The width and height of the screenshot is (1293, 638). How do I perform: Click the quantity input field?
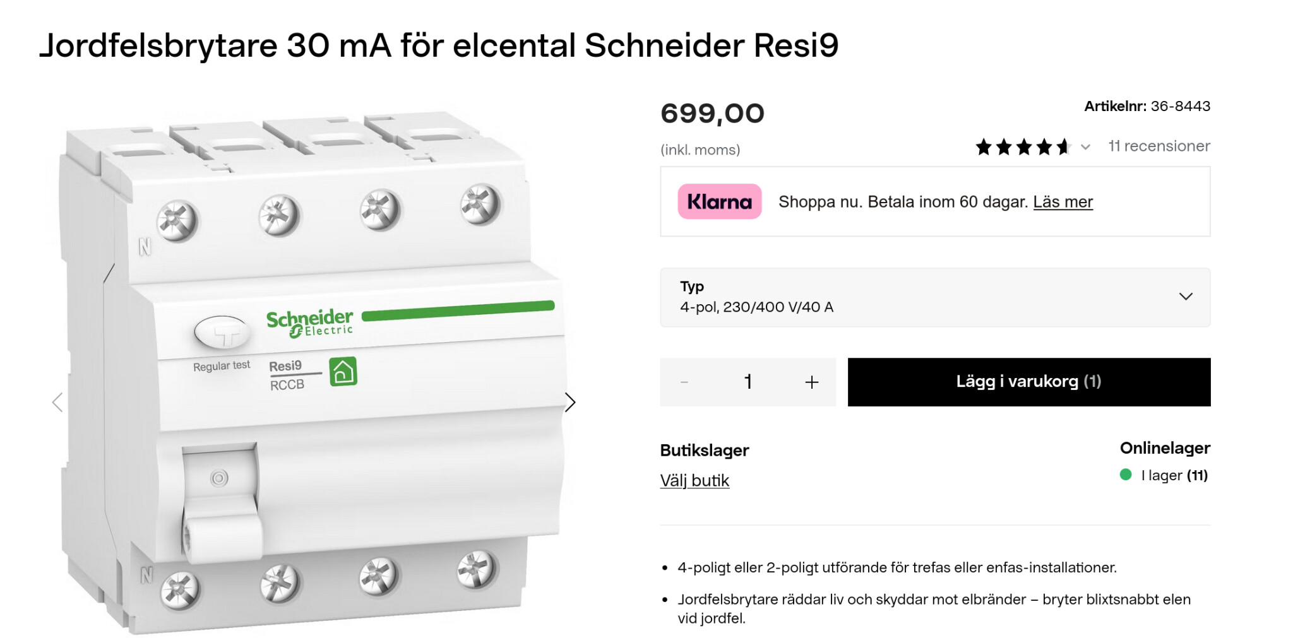click(748, 382)
